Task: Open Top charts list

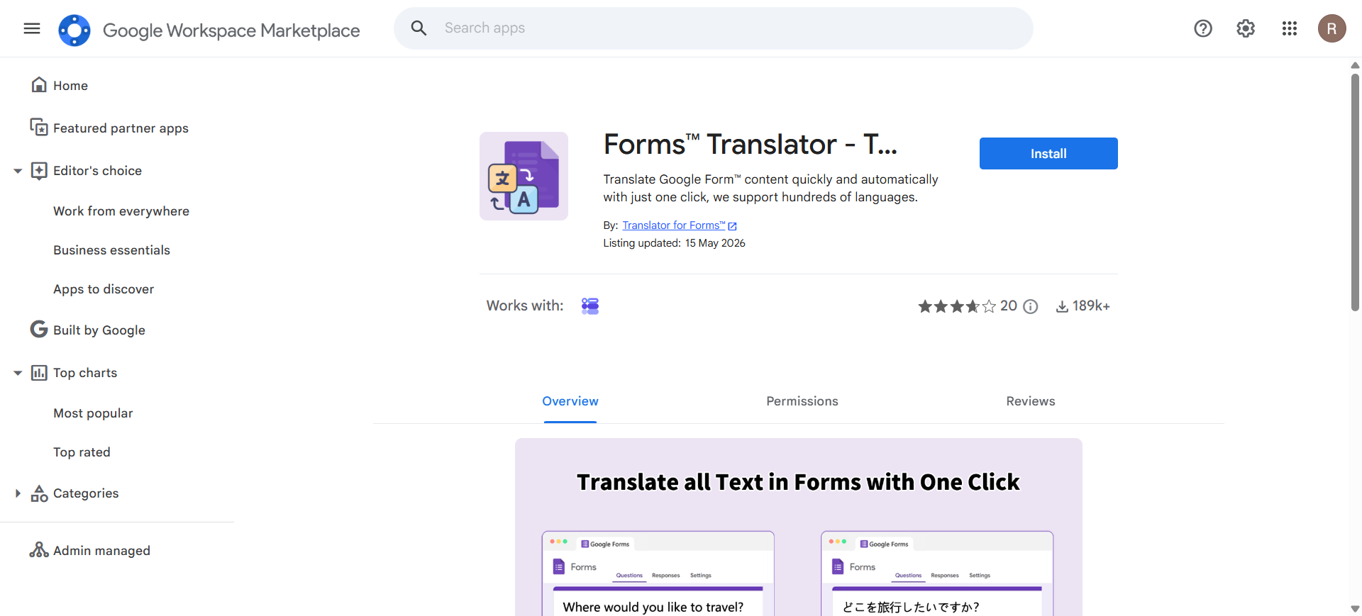Action: click(x=85, y=373)
